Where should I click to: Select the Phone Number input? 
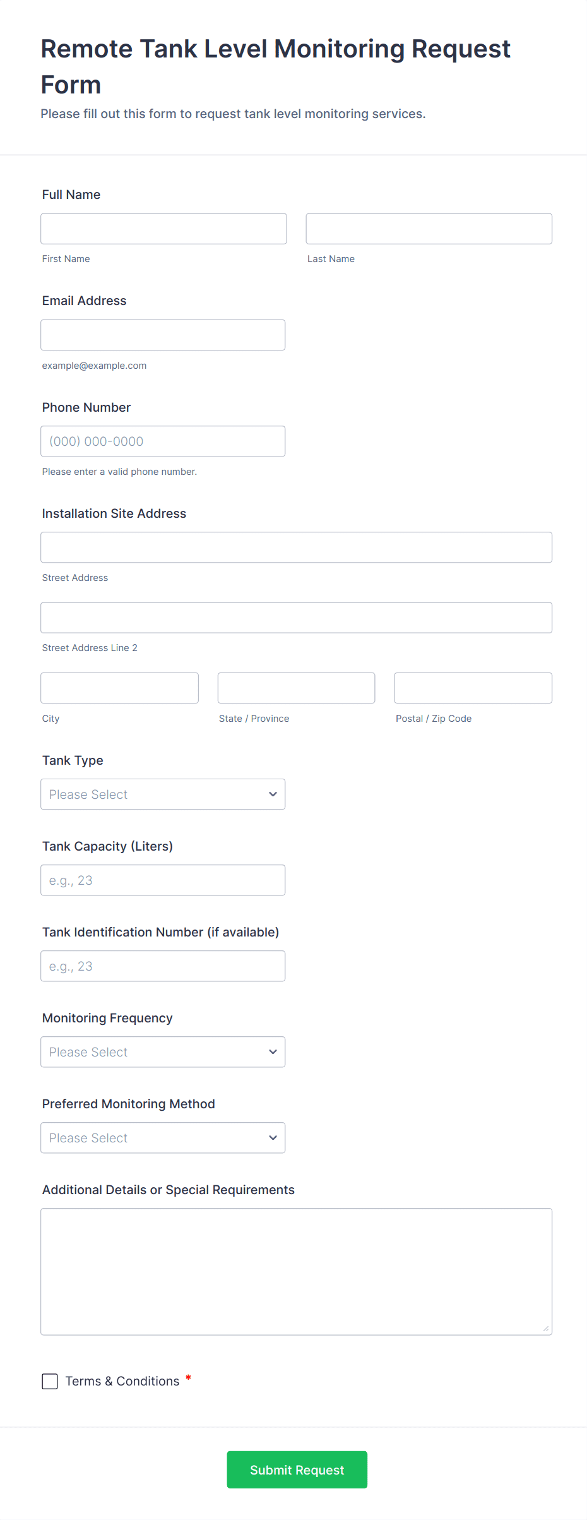coord(162,441)
